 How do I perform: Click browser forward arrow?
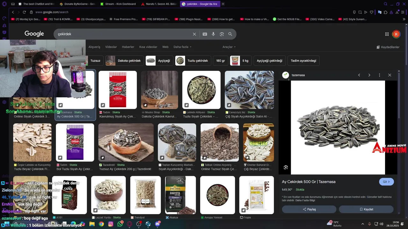[19, 12]
